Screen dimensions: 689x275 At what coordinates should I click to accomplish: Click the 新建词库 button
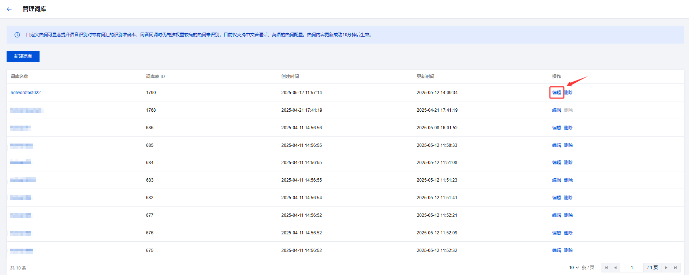pos(23,56)
